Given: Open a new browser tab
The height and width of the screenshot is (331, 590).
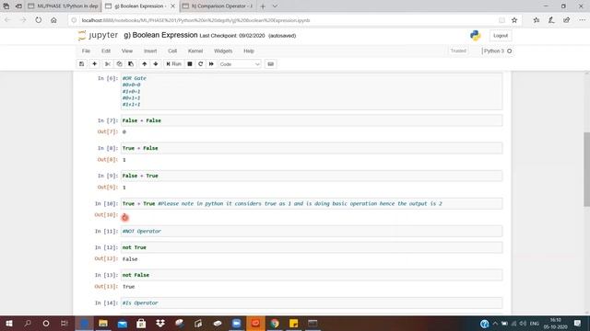Looking at the screenshot, I should coord(263,6).
